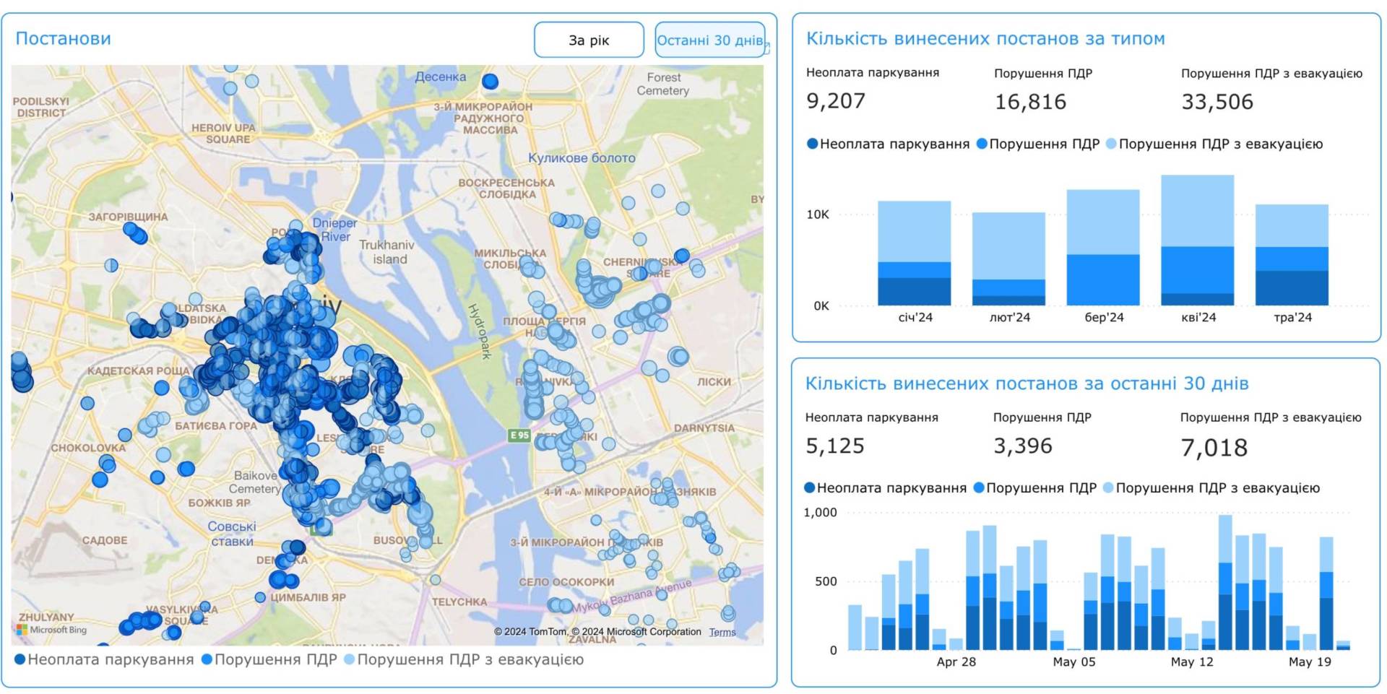Viewport: 1387px width, 694px height.
Task: Click the Trukhaniv island label on map
Action: 386,252
